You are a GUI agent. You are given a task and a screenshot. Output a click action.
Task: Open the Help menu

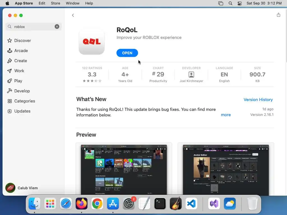click(89, 3)
